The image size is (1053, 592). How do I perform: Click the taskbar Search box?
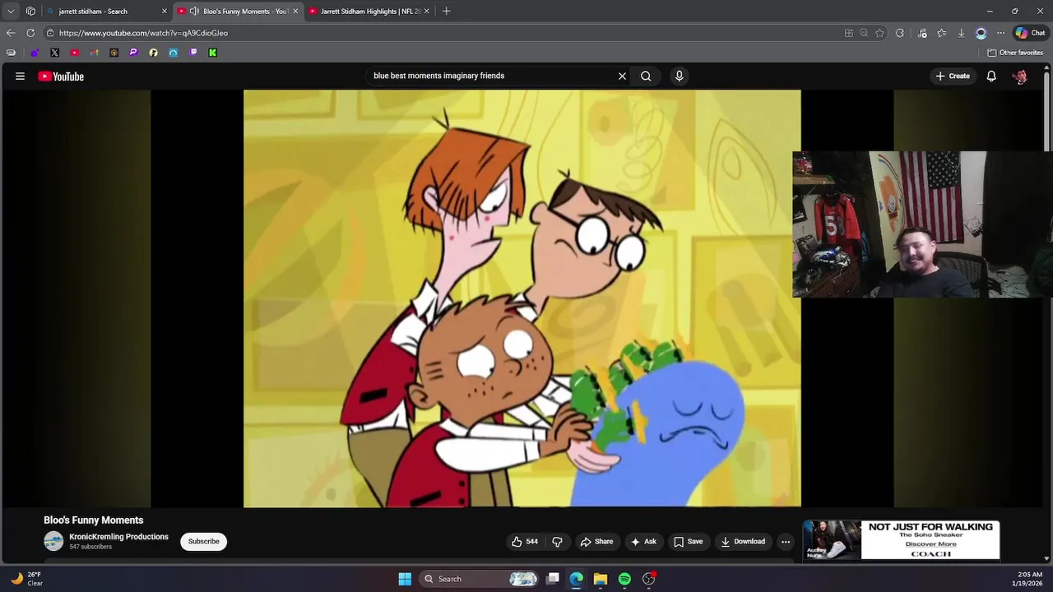point(480,579)
